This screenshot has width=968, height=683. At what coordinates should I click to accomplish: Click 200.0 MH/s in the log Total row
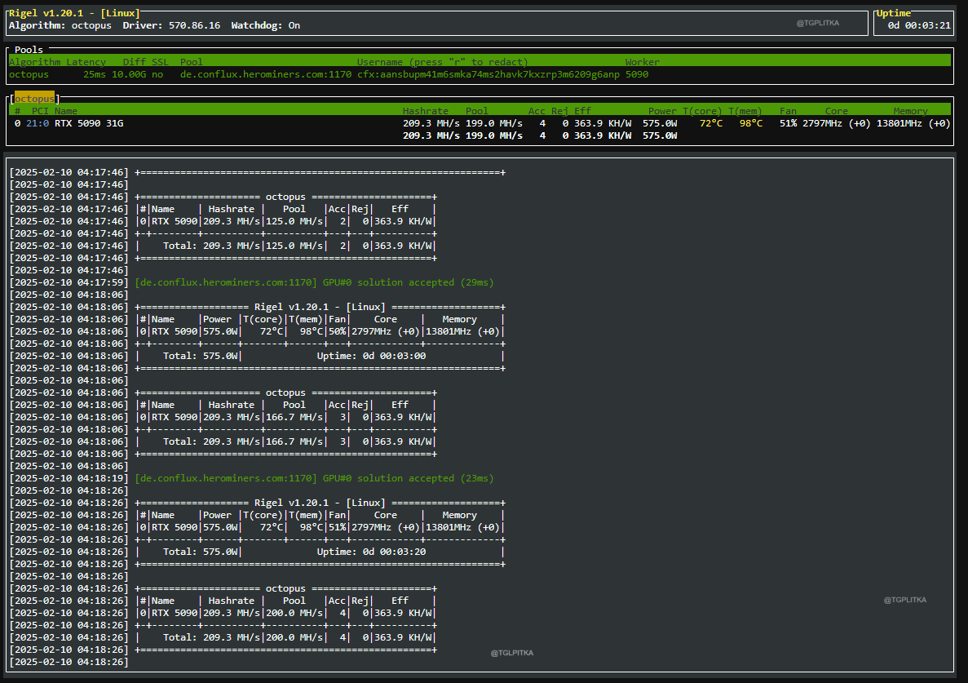pos(294,637)
